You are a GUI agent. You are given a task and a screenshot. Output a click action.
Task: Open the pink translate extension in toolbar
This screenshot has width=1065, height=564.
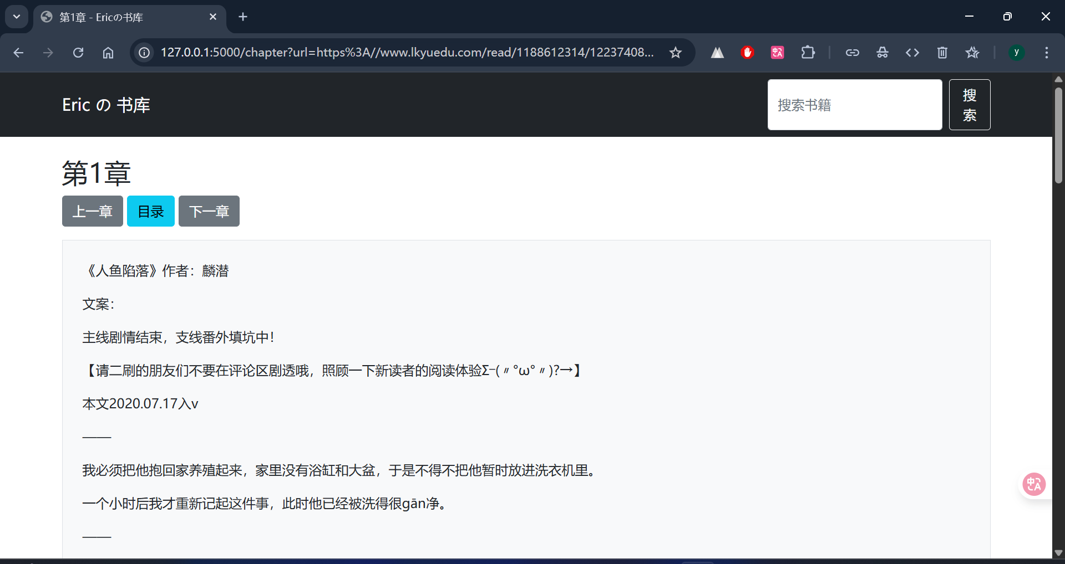point(777,53)
